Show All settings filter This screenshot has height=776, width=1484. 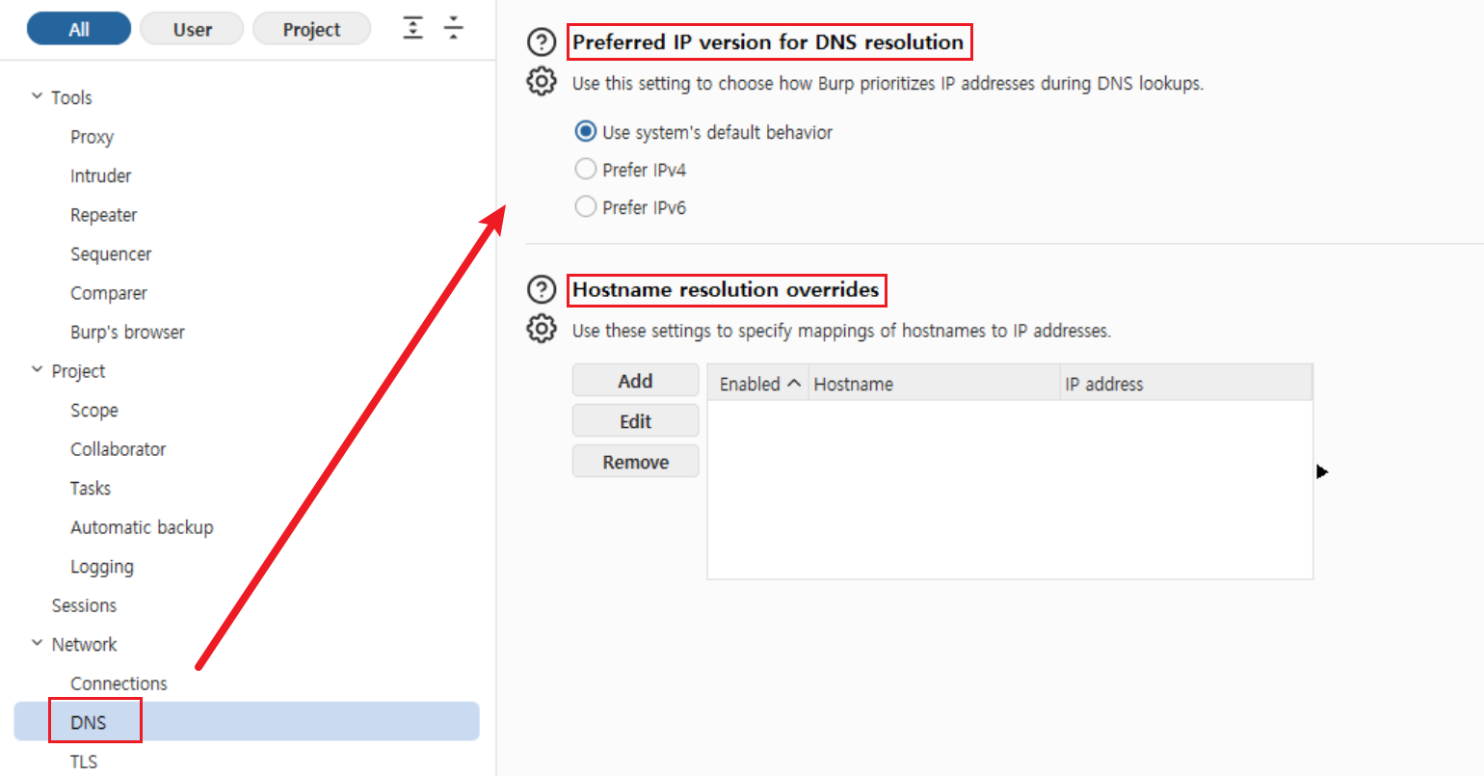click(79, 29)
